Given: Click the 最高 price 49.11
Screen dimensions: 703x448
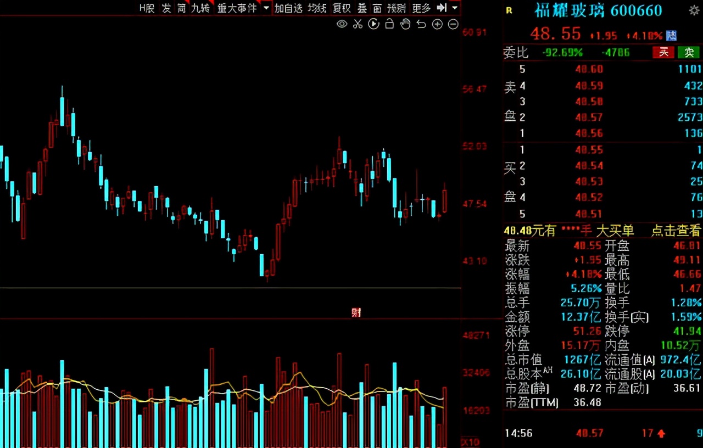Looking at the screenshot, I should click(x=688, y=260).
